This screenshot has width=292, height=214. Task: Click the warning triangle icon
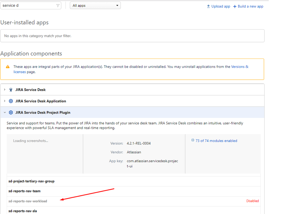(x=8, y=67)
